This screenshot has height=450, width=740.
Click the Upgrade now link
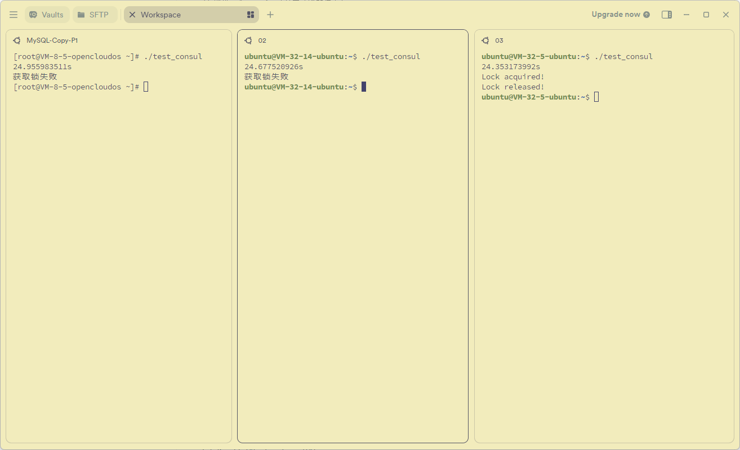point(620,15)
